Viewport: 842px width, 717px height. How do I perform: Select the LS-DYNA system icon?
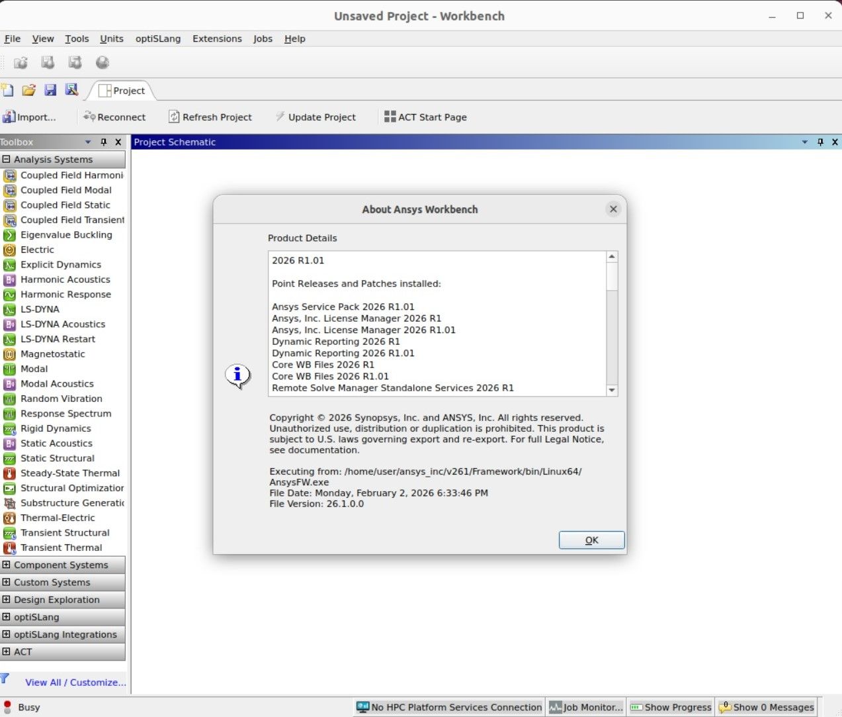tap(10, 309)
